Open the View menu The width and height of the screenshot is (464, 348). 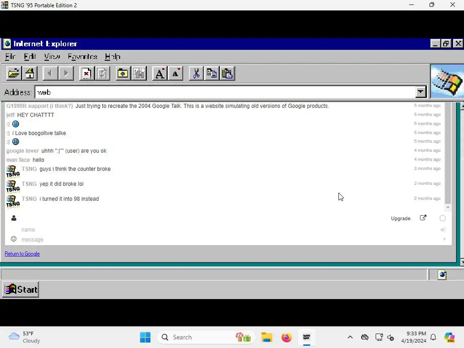(x=52, y=57)
